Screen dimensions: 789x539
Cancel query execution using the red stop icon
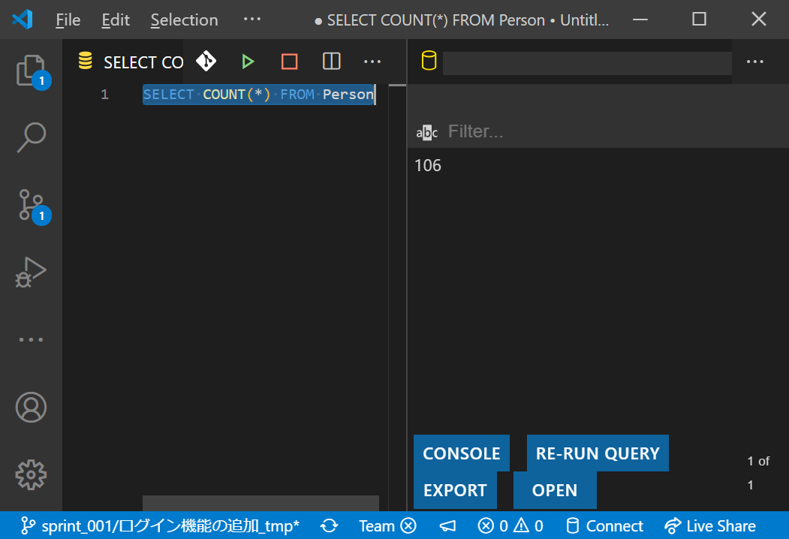289,62
